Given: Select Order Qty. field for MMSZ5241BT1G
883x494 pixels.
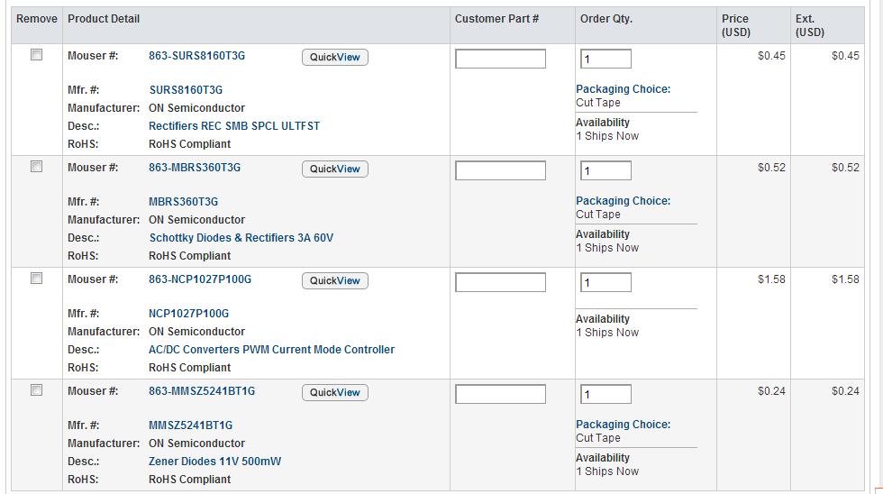Looking at the screenshot, I should pyautogui.click(x=605, y=394).
